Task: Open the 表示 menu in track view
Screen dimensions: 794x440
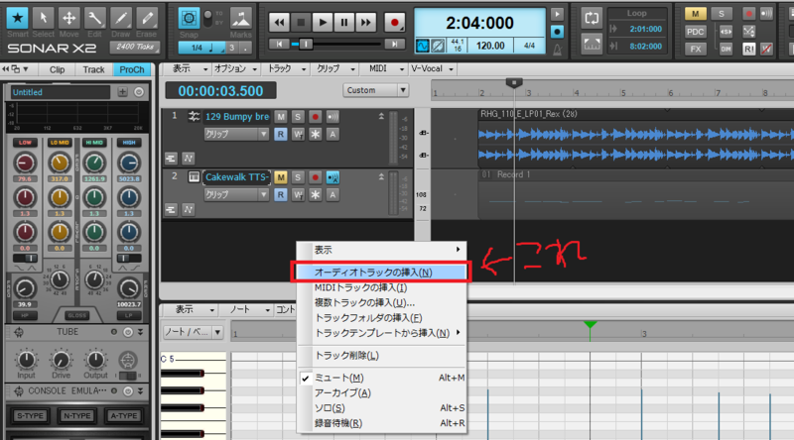Action: 189,68
